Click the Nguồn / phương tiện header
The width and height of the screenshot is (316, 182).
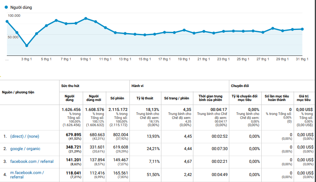[18, 92]
